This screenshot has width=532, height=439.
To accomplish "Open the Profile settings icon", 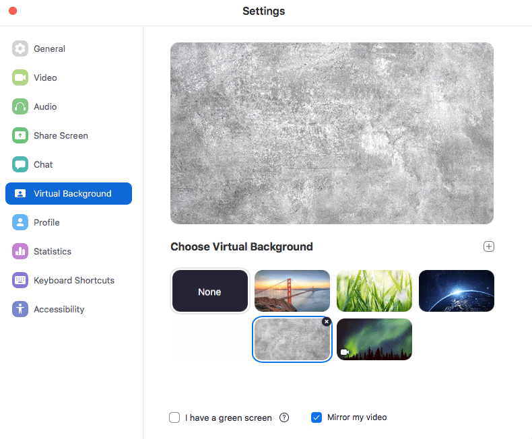I will coord(20,222).
